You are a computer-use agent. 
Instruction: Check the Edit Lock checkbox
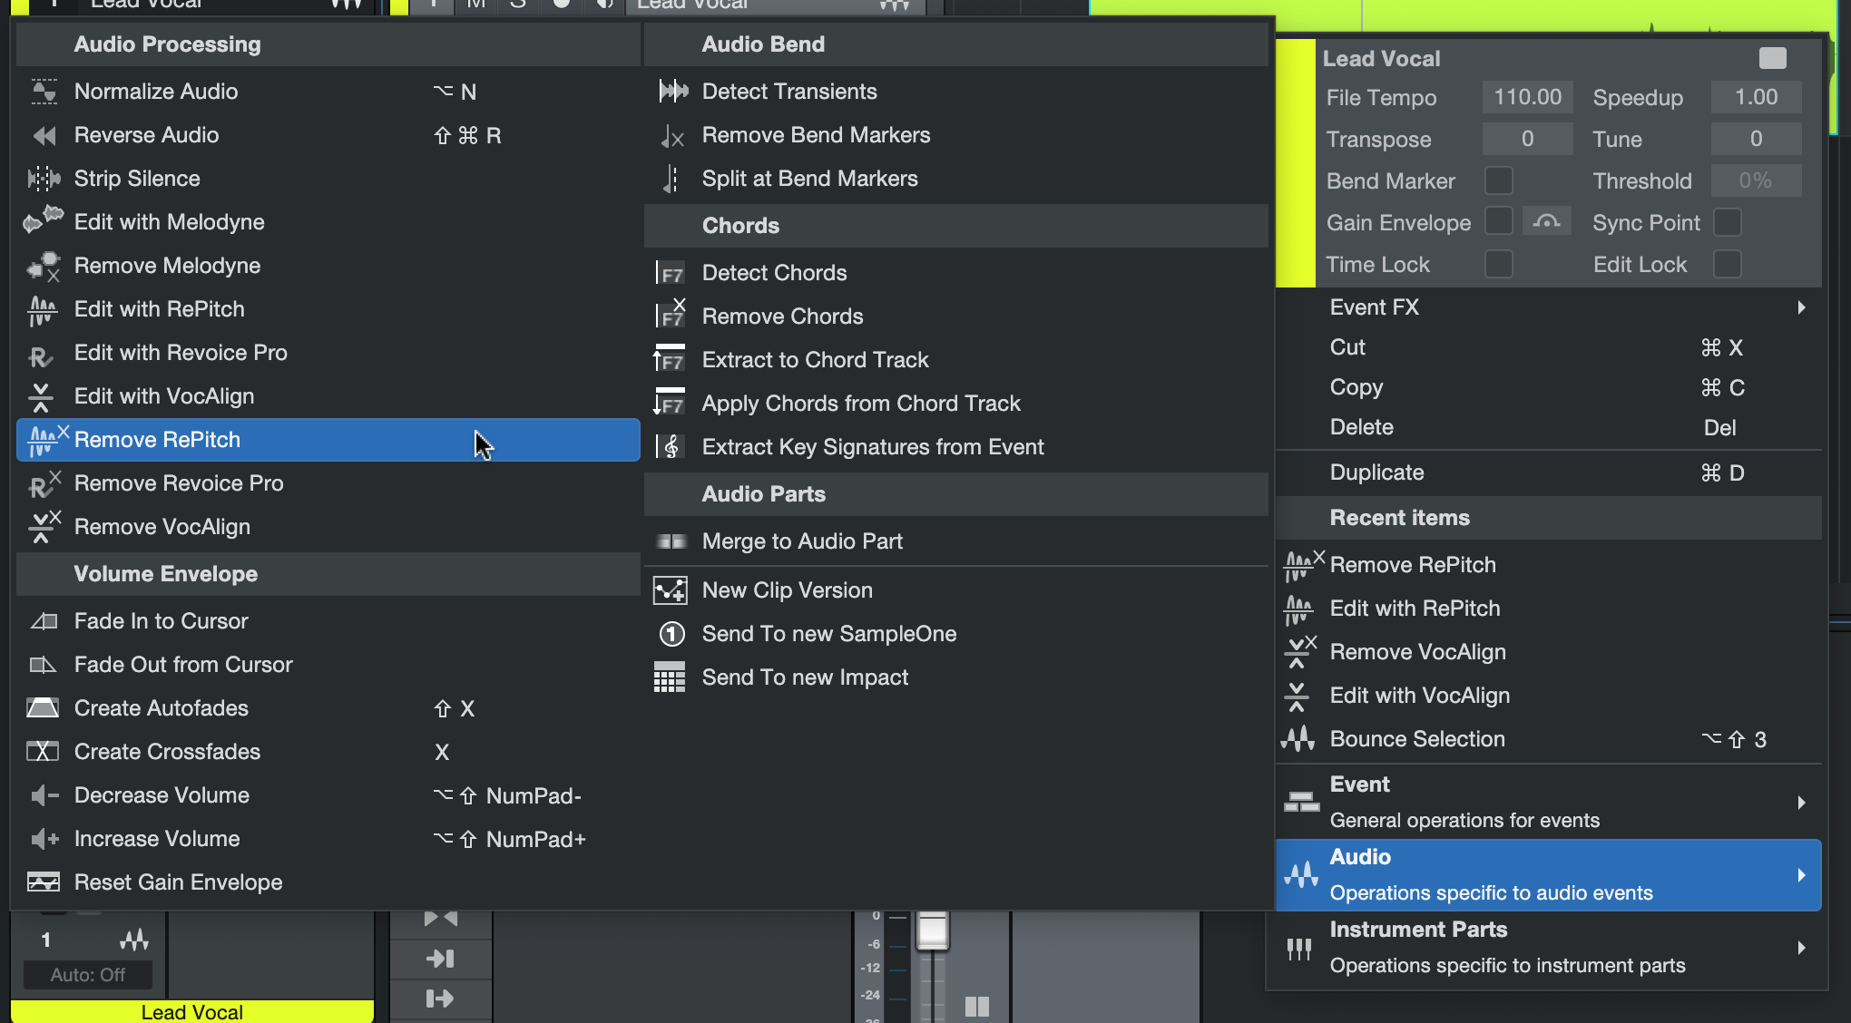tap(1727, 264)
